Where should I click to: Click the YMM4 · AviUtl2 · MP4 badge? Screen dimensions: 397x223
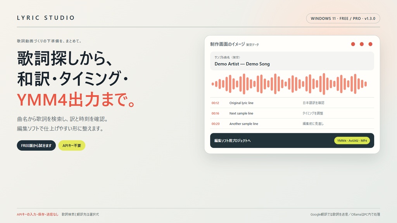[352, 141]
